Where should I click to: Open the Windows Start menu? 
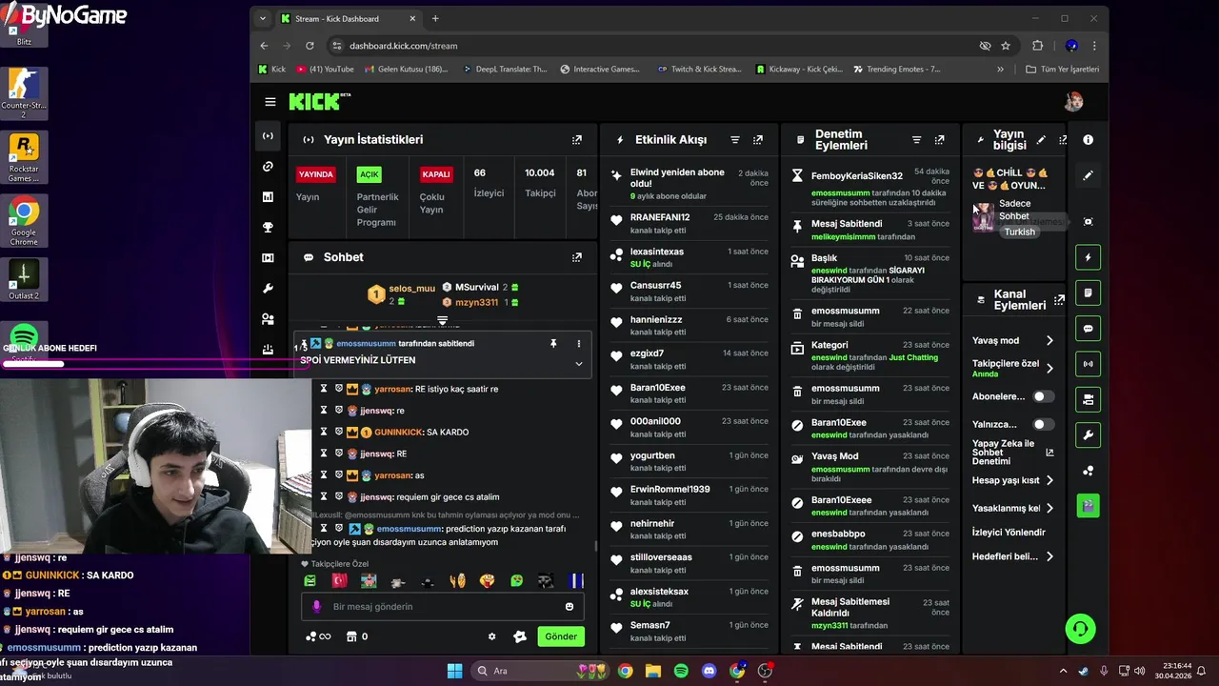pos(454,671)
